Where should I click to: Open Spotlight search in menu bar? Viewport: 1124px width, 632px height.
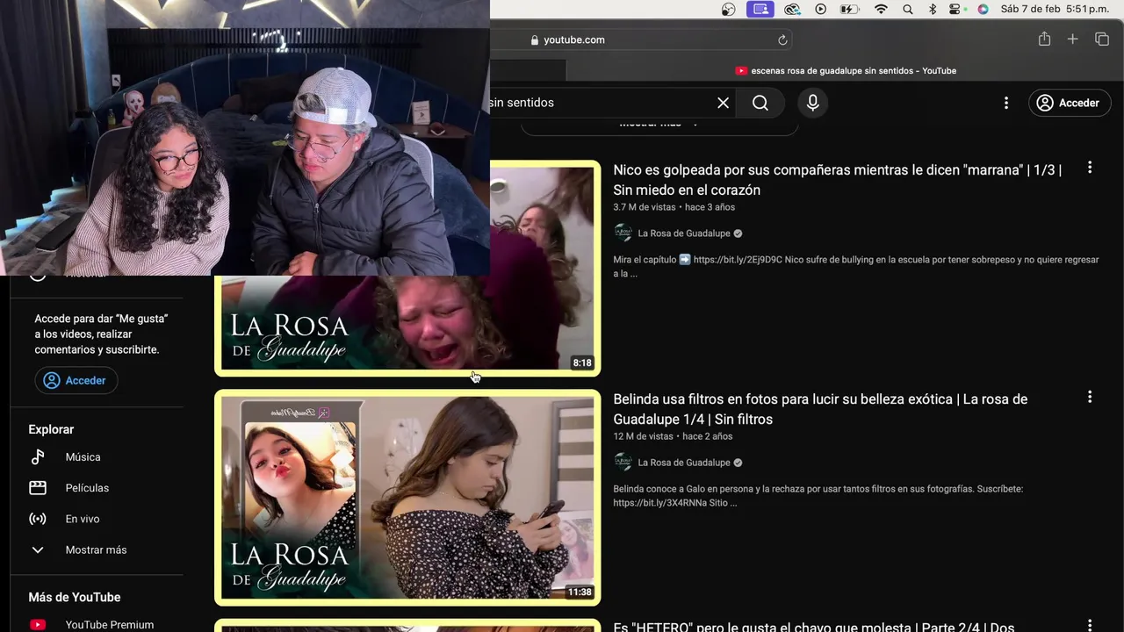point(908,9)
